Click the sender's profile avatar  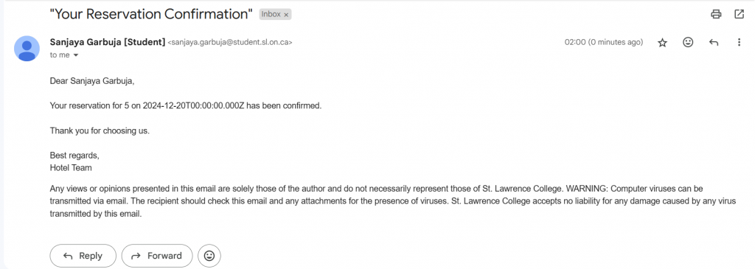tap(27, 48)
